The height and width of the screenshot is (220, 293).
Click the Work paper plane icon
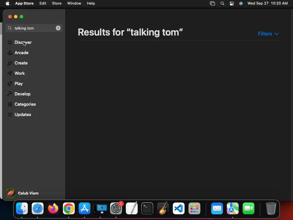[x=10, y=73]
